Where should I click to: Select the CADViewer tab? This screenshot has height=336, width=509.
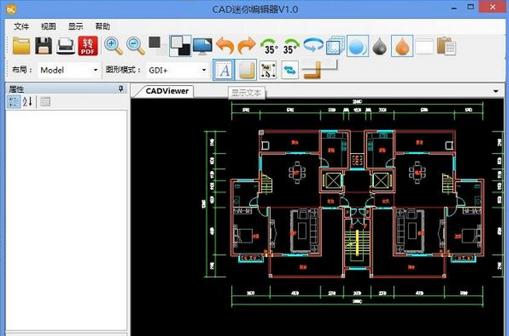click(x=167, y=91)
